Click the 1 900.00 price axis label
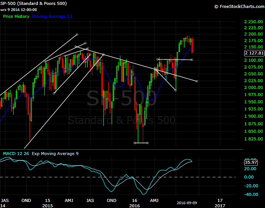 pos(254,116)
